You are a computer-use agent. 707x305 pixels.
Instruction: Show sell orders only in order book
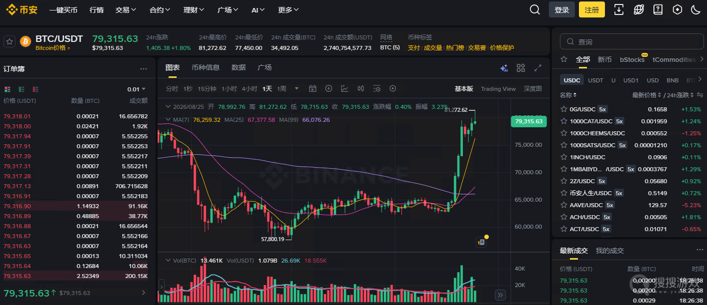pos(36,89)
